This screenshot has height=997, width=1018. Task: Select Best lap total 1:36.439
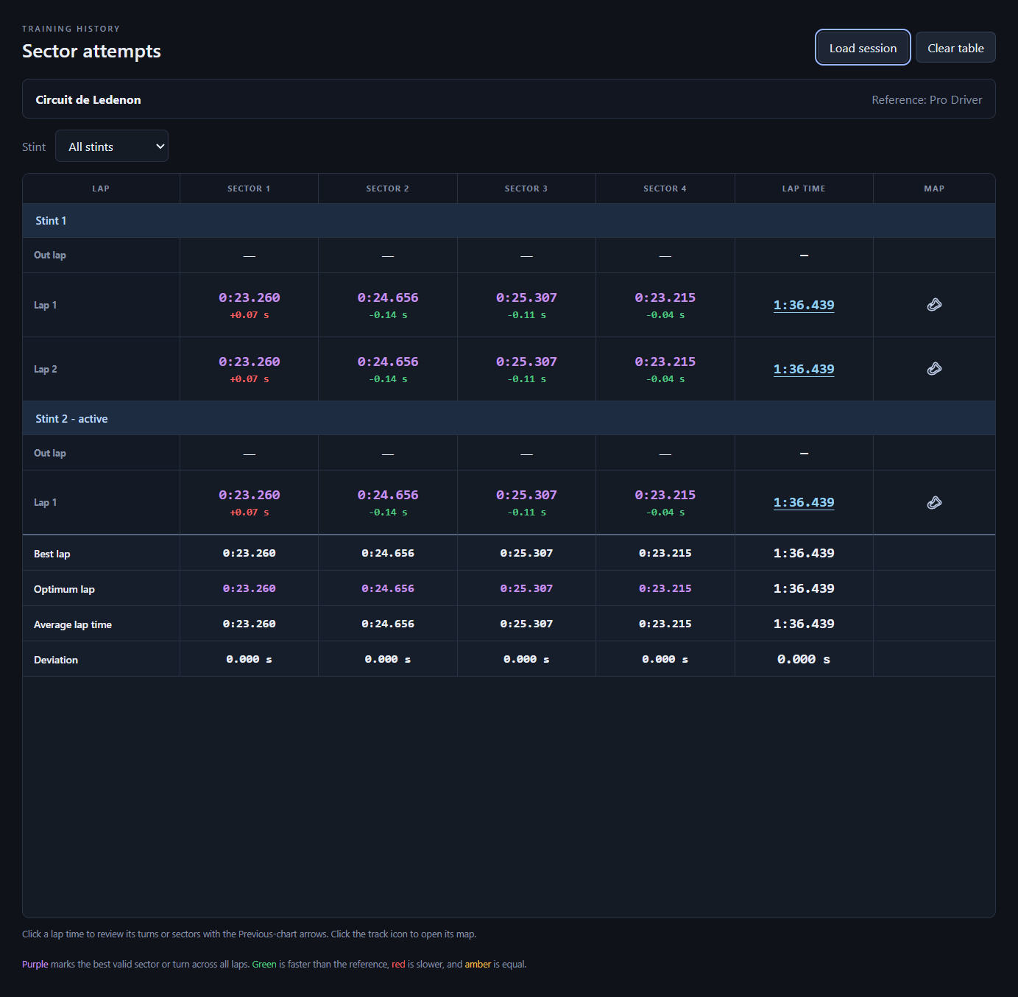pyautogui.click(x=804, y=553)
